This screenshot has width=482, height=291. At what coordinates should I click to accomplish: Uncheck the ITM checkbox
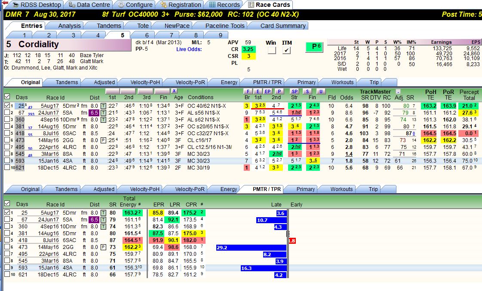[286, 50]
